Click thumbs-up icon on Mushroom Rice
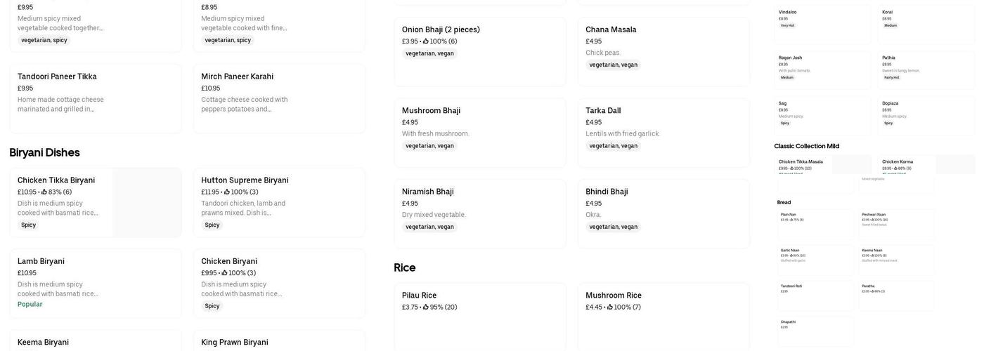Viewport: 984px width, 351px height. coord(610,307)
